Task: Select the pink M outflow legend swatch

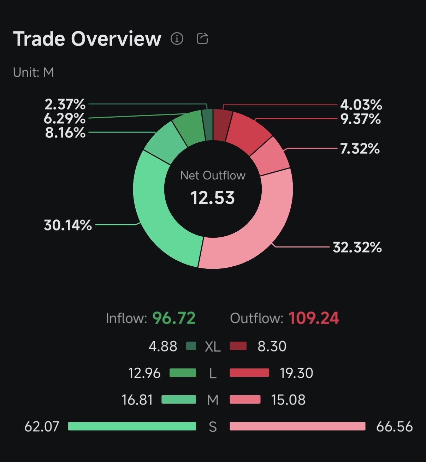Action: (245, 400)
